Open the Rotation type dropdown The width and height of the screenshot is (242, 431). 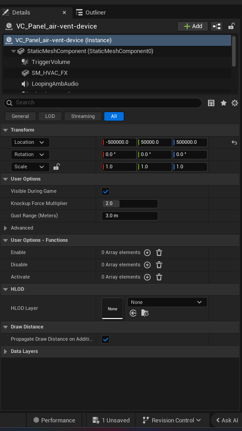30,154
